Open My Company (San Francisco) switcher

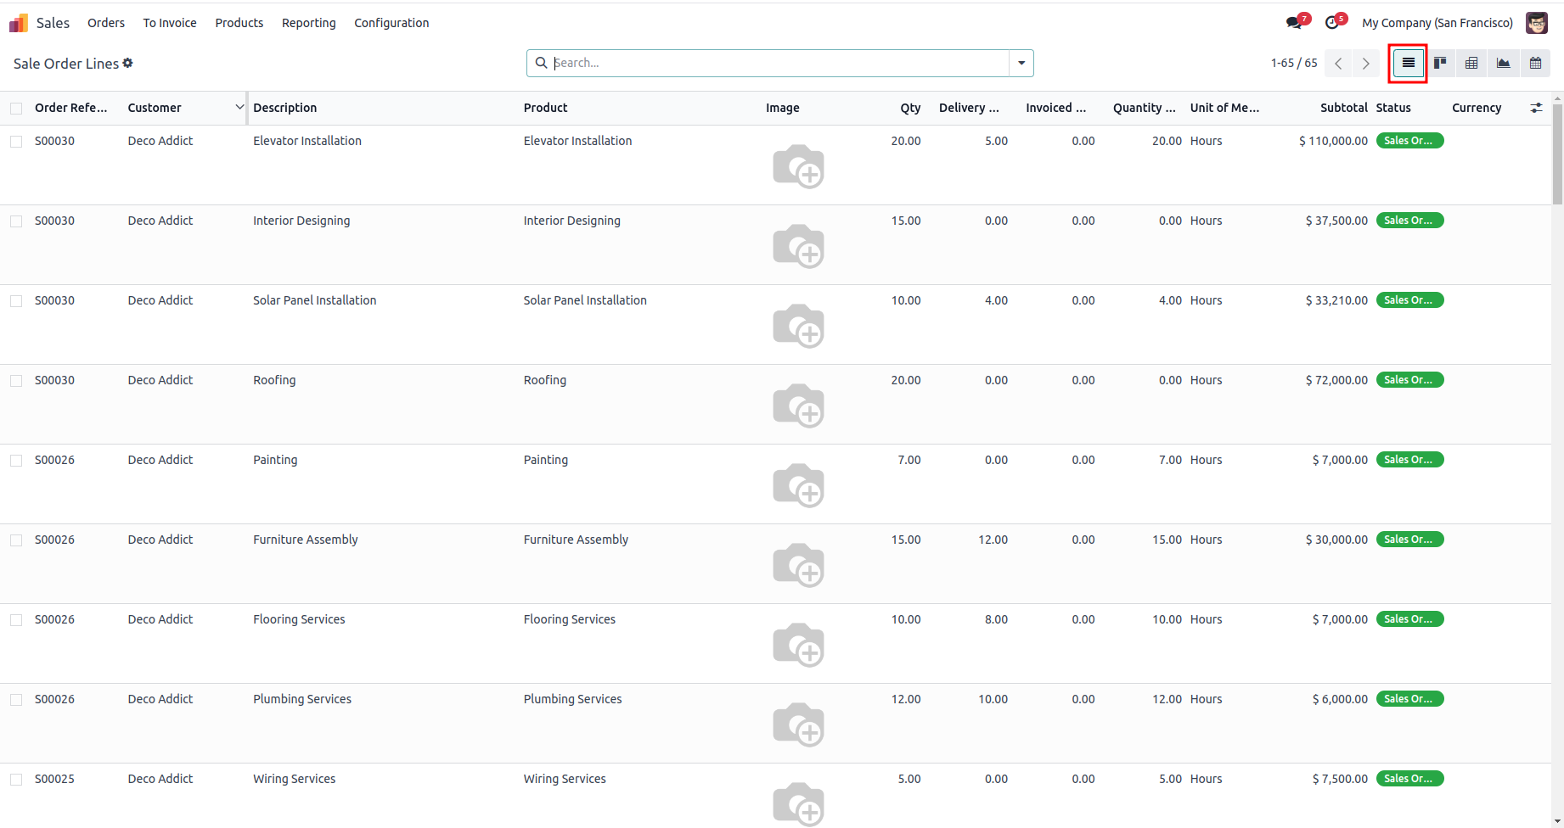point(1437,23)
